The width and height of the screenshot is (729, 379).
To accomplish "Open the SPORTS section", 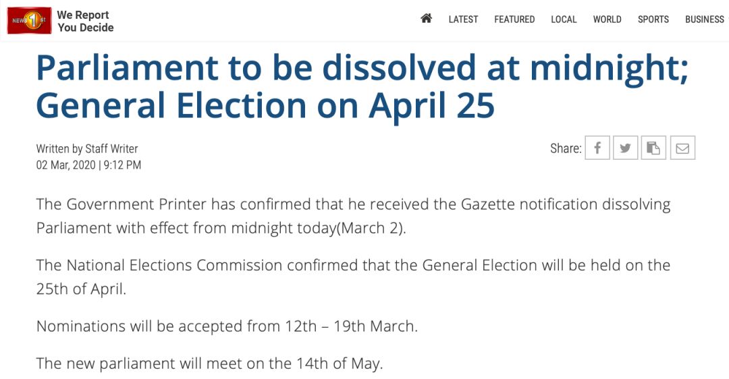I will pyautogui.click(x=653, y=20).
